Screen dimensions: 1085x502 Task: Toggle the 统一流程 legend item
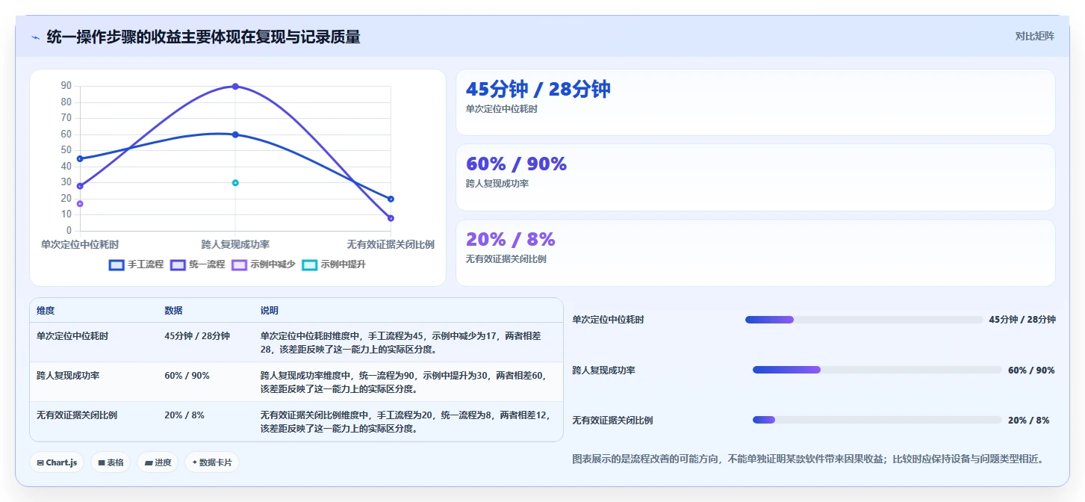pyautogui.click(x=198, y=264)
